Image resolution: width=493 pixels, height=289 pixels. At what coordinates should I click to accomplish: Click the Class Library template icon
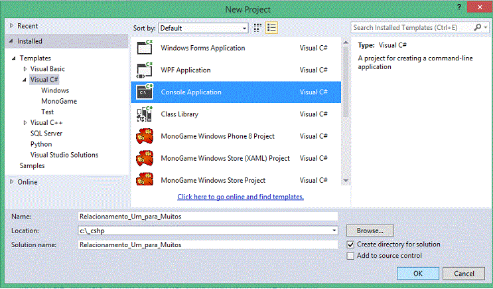point(145,114)
